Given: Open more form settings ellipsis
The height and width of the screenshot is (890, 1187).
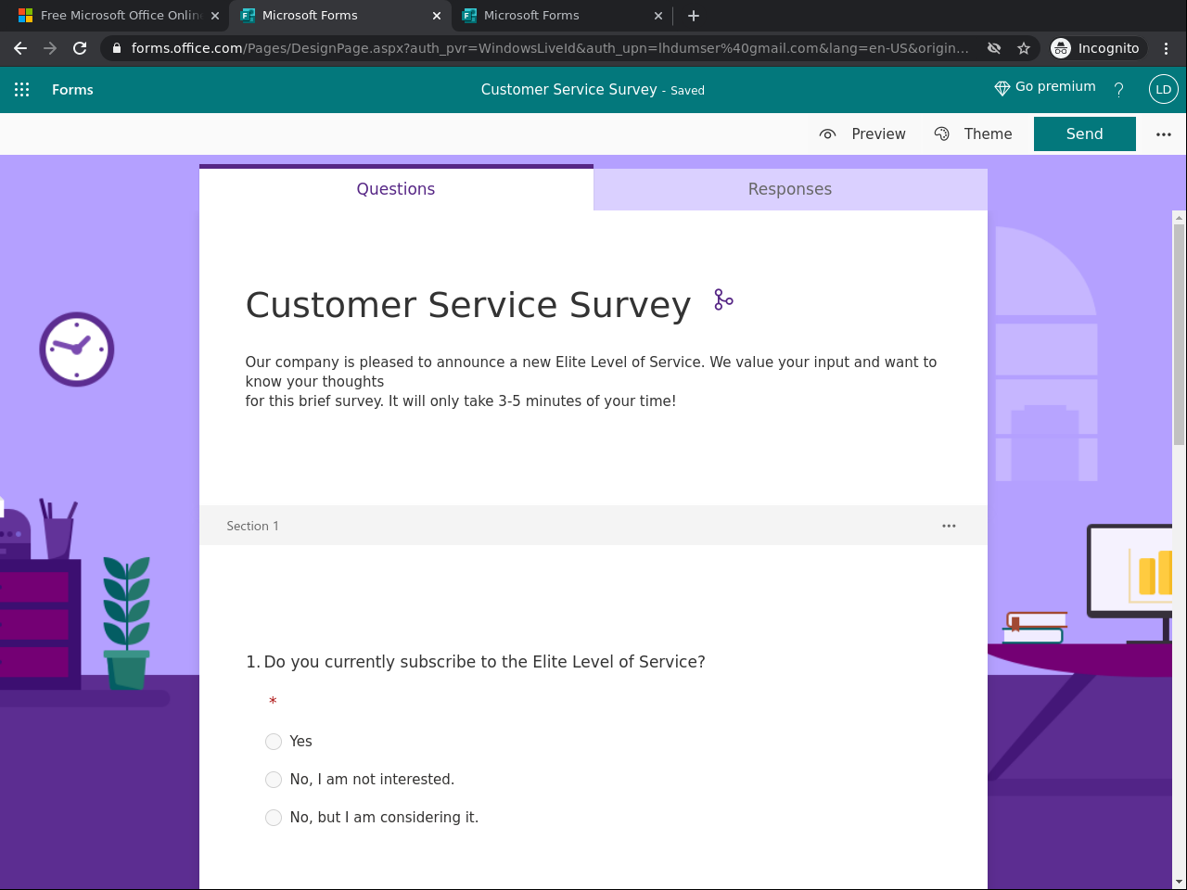Looking at the screenshot, I should click(1164, 134).
